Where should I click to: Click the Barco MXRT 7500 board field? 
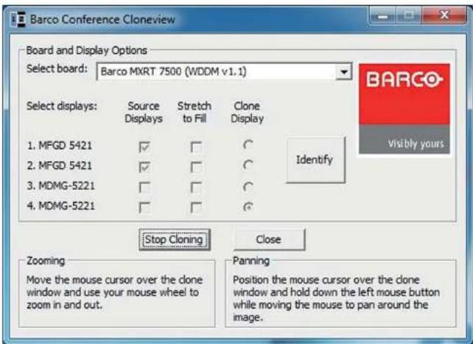pyautogui.click(x=224, y=71)
